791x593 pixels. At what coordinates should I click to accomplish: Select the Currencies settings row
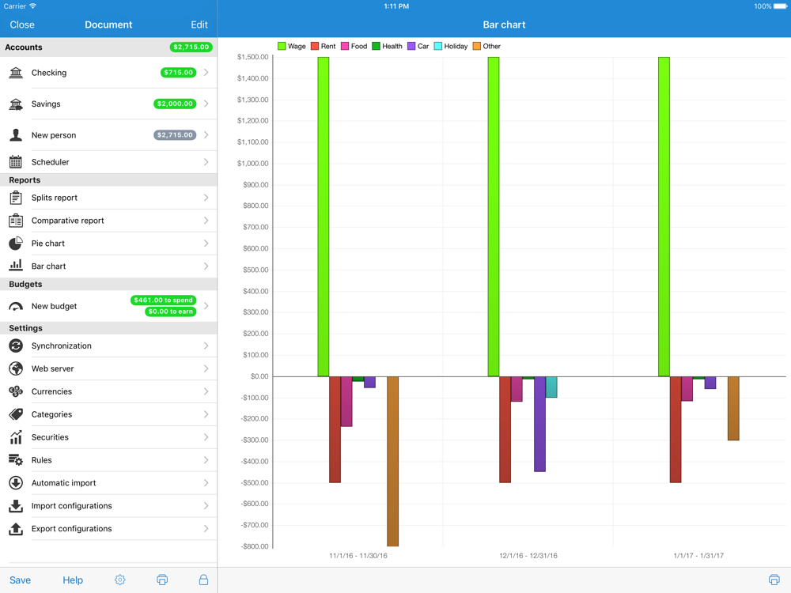pyautogui.click(x=108, y=391)
